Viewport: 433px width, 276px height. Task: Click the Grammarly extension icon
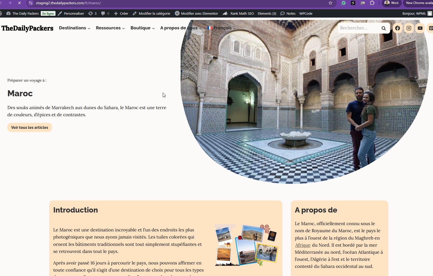pyautogui.click(x=344, y=3)
